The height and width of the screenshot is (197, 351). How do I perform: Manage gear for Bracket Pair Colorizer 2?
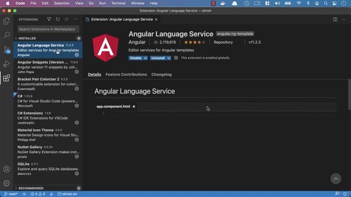tap(77, 89)
